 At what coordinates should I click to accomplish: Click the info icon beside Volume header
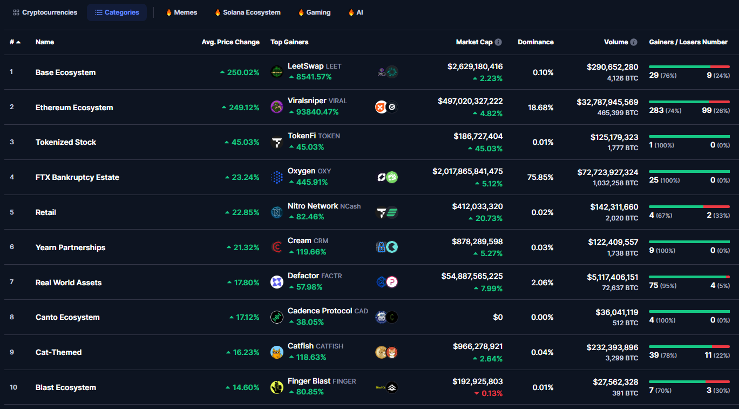tap(634, 42)
